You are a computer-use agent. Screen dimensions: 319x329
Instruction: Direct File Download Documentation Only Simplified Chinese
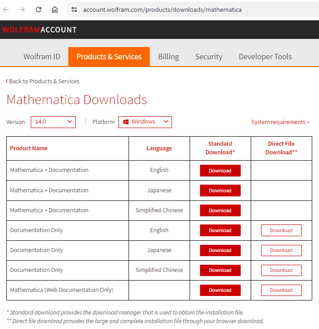tap(281, 270)
